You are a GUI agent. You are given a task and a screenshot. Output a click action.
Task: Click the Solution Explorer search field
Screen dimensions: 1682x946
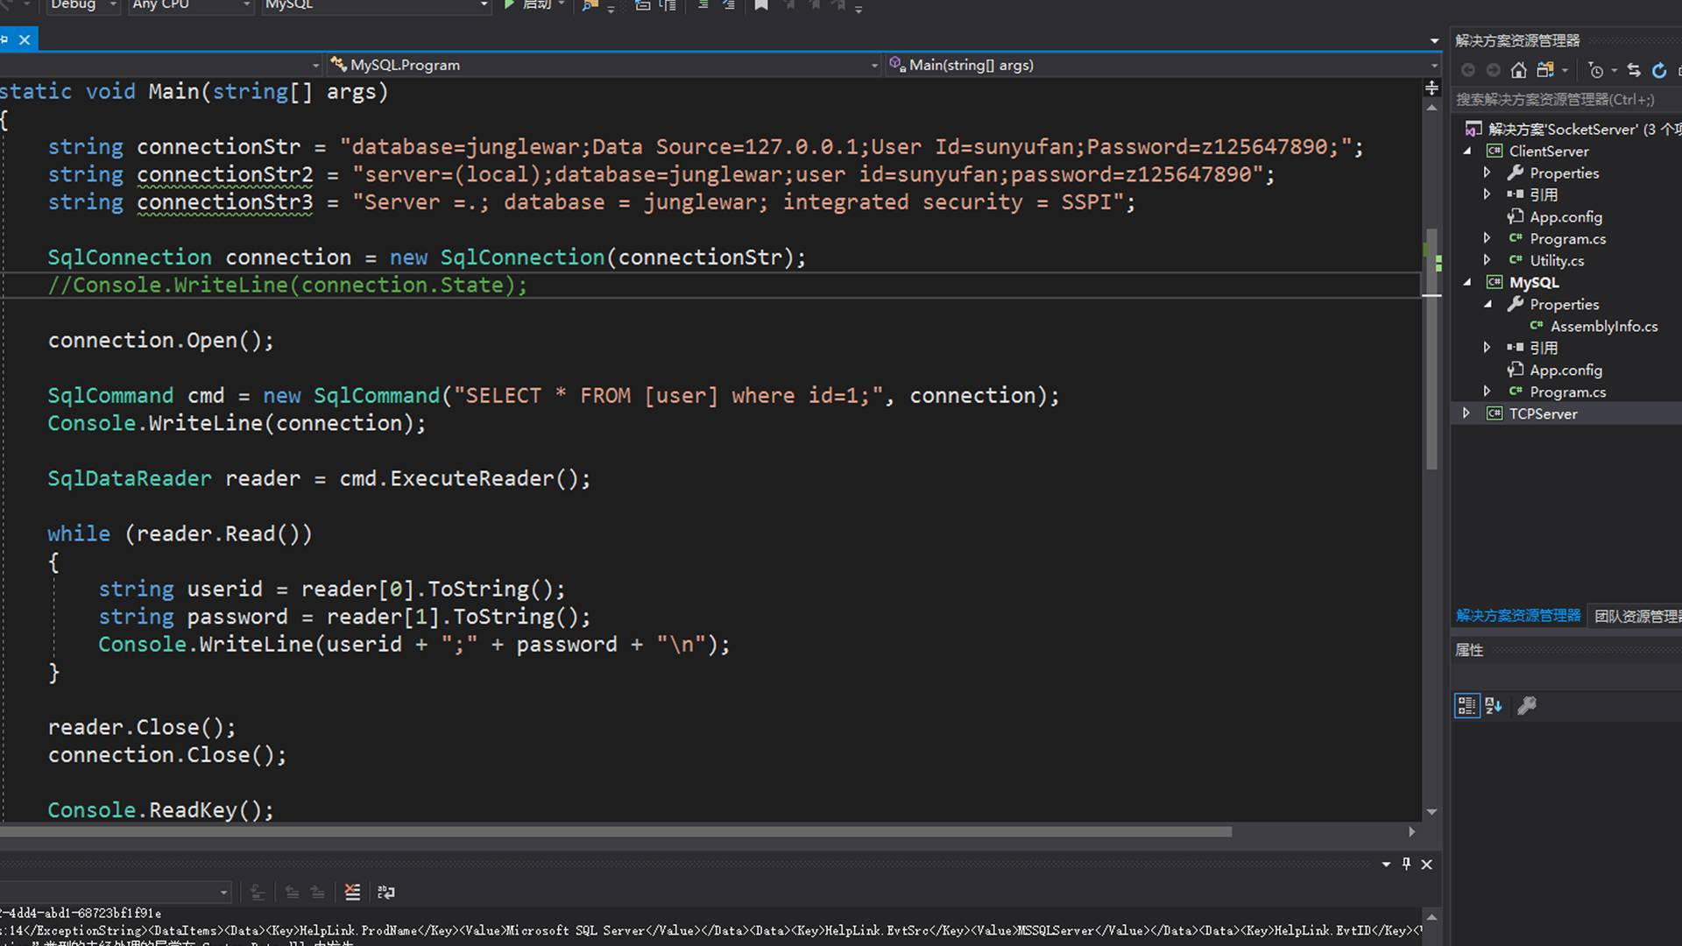click(x=1565, y=99)
